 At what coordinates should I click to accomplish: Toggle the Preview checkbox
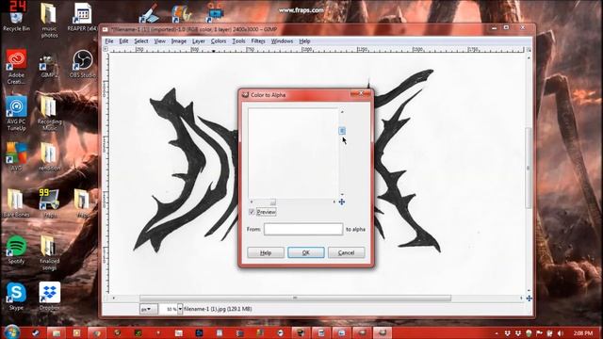tap(252, 212)
